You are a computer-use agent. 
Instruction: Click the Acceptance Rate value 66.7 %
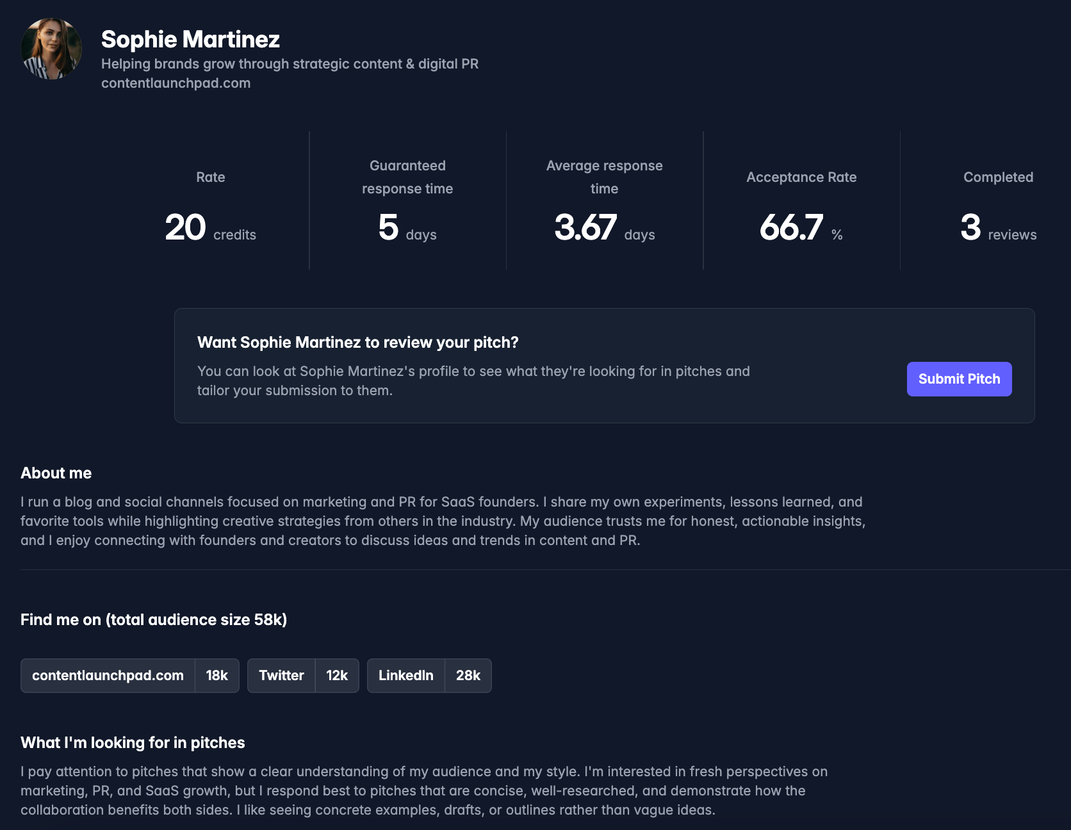click(x=801, y=228)
